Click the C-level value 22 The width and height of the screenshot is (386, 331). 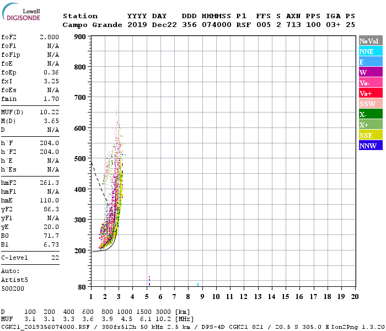[x=55, y=258]
